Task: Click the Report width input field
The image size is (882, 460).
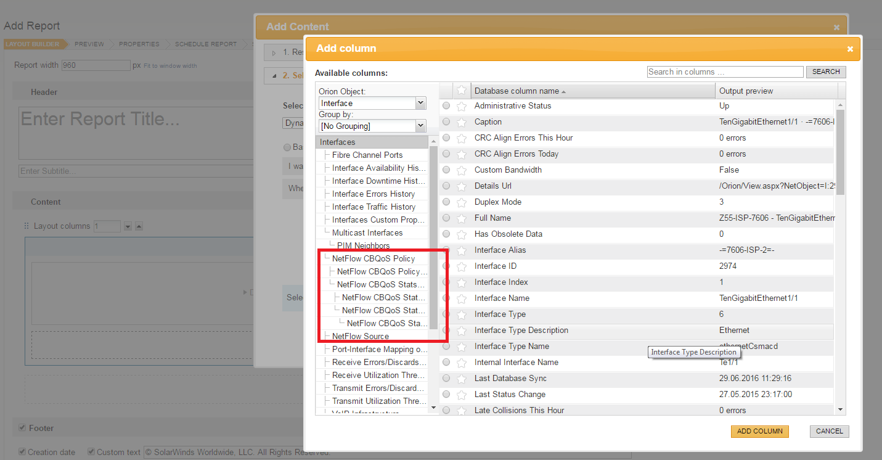Action: pyautogui.click(x=96, y=65)
